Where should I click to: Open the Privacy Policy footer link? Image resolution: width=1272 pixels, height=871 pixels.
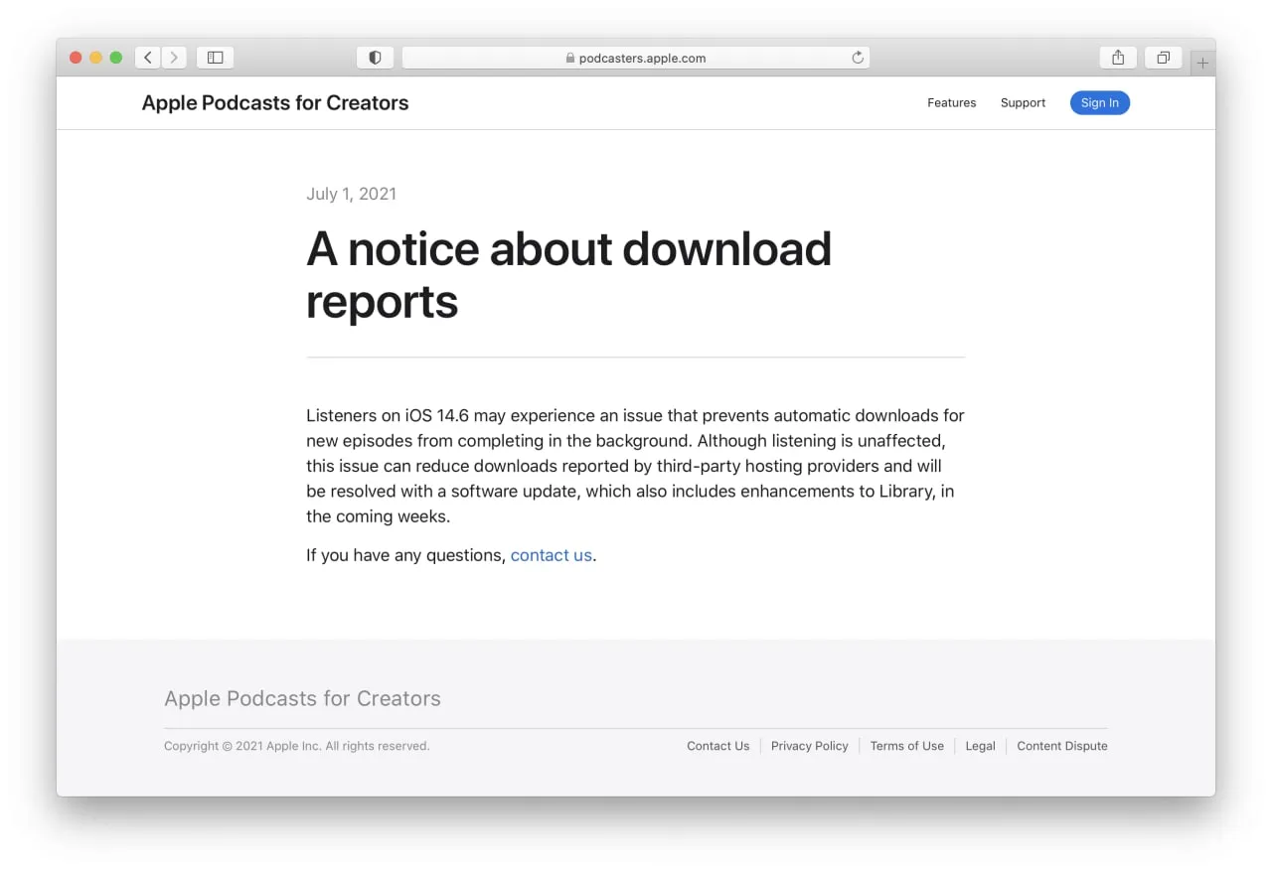coord(810,746)
